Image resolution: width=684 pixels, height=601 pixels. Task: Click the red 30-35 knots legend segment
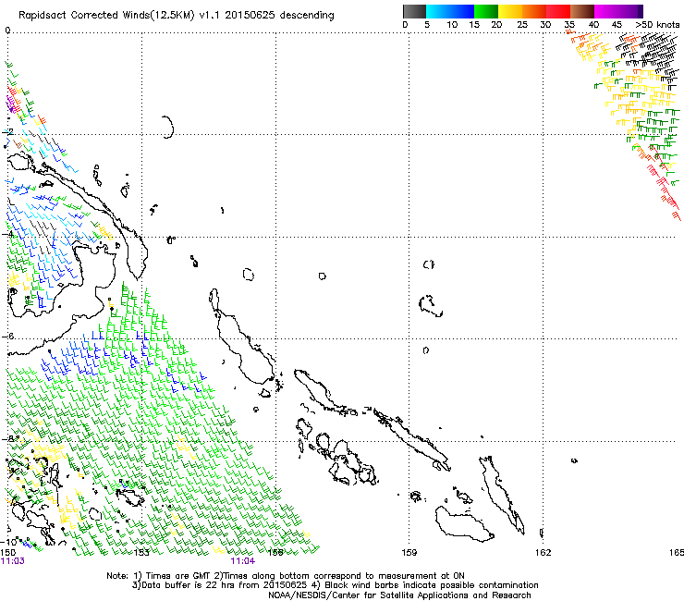coord(558,11)
